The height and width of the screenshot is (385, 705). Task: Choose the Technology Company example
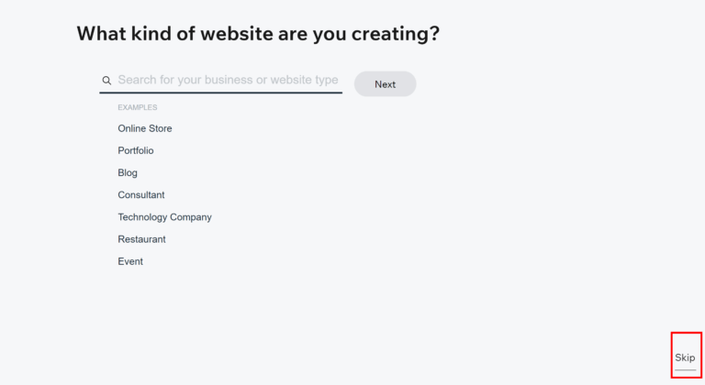click(x=164, y=217)
